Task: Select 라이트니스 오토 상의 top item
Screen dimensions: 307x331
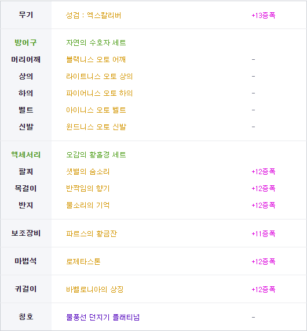Action: tap(99, 76)
